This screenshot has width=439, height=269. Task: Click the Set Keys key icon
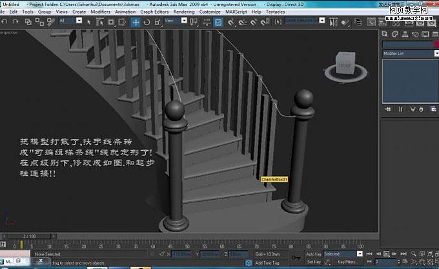[x=296, y=257]
